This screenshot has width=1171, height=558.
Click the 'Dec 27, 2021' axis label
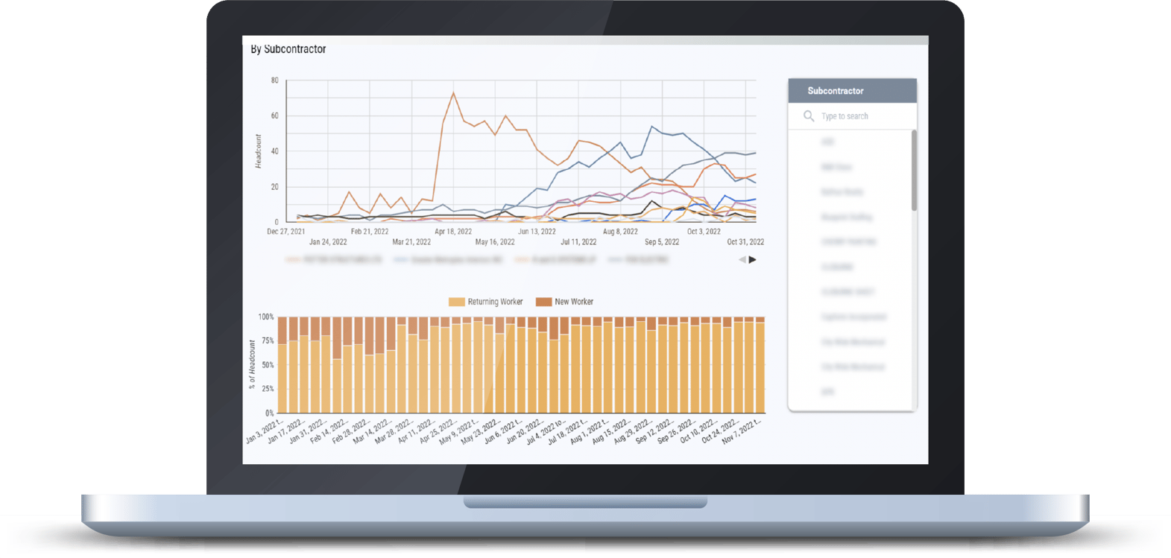pos(286,232)
